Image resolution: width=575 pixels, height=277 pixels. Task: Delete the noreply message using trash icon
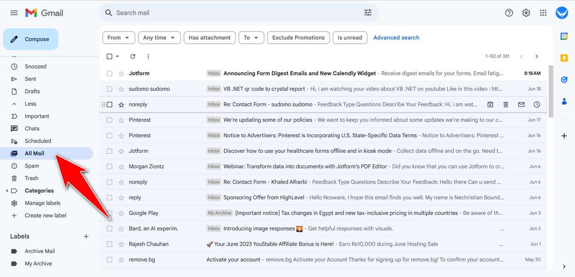(505, 104)
